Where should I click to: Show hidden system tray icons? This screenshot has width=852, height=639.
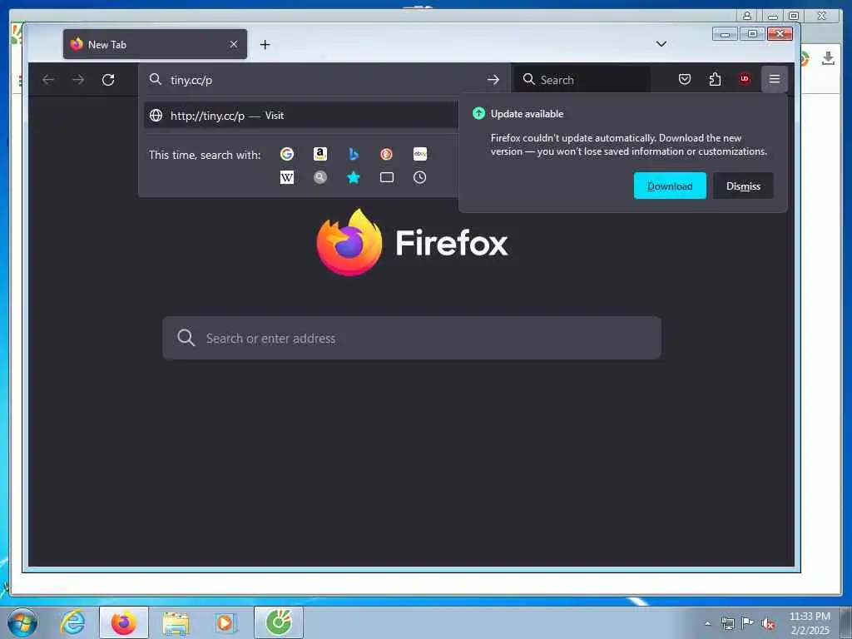pyautogui.click(x=707, y=623)
